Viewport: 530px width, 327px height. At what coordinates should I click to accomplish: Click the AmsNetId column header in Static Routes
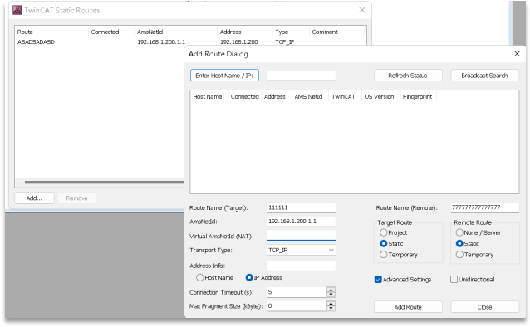coord(175,32)
